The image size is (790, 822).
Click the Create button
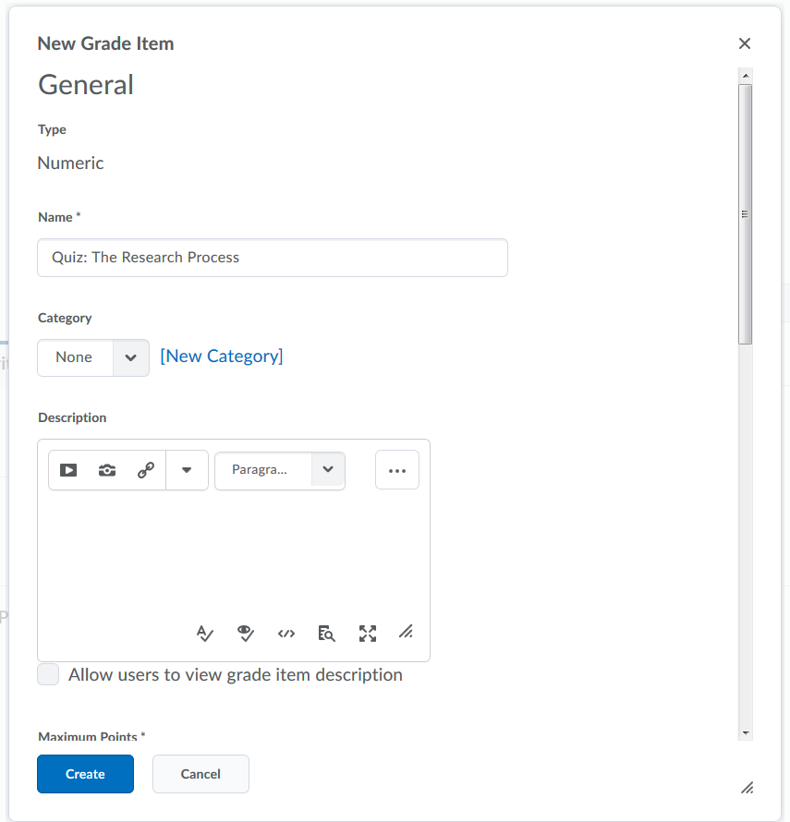(85, 774)
